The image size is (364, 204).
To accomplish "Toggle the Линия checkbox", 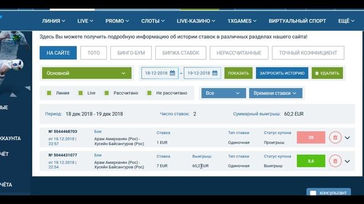I will coord(49,93).
